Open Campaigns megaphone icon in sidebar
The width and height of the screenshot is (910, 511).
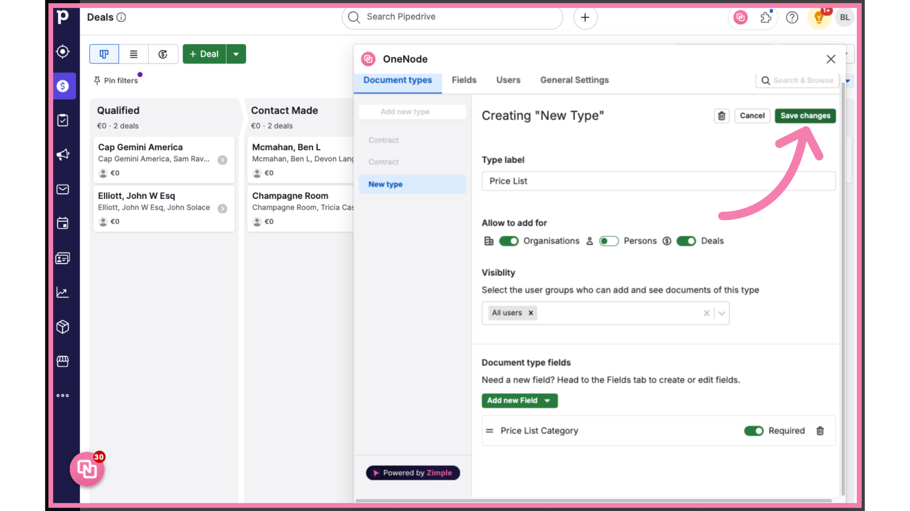coord(63,155)
